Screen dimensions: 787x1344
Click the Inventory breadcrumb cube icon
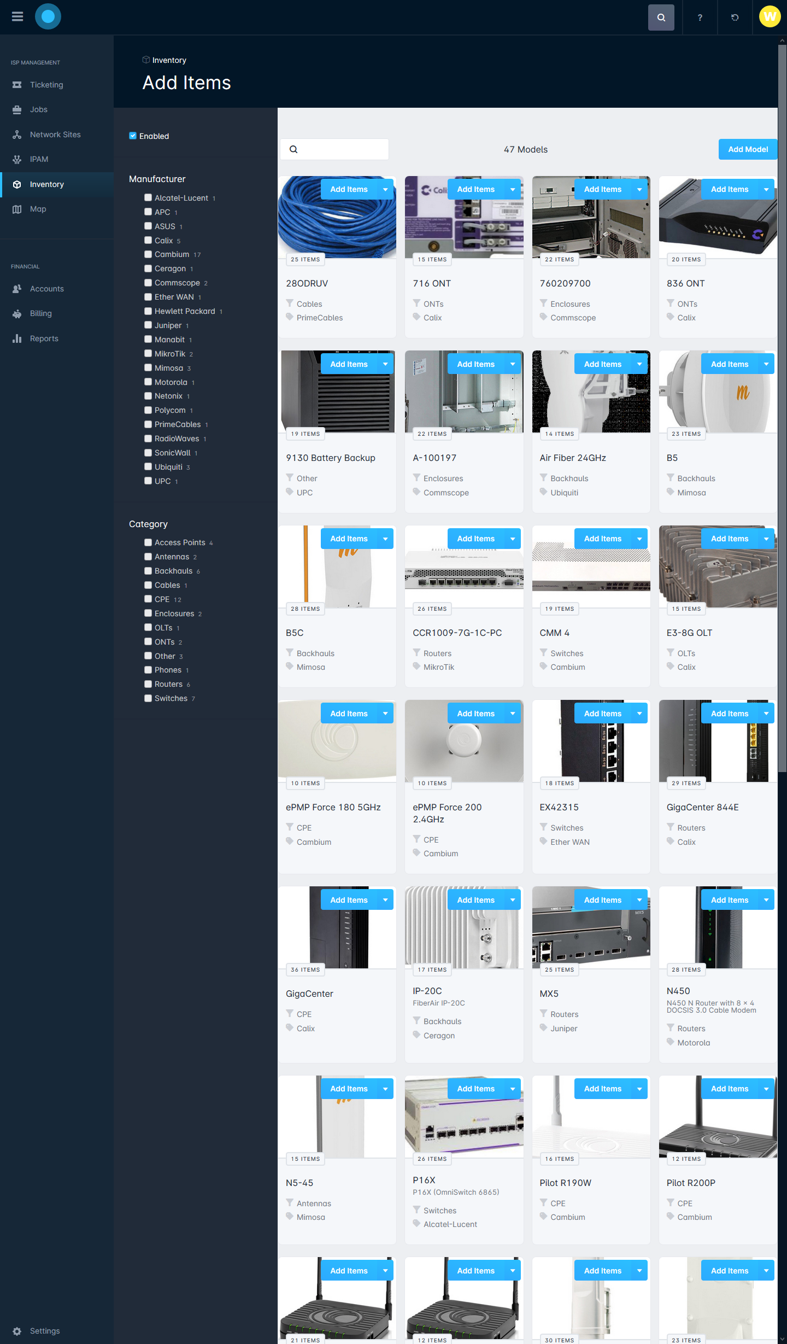click(146, 60)
